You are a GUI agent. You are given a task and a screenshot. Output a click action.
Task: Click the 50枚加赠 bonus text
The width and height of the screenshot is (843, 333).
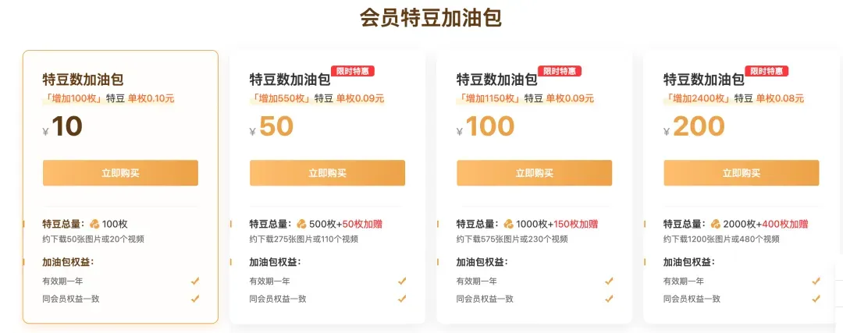pyautogui.click(x=362, y=224)
